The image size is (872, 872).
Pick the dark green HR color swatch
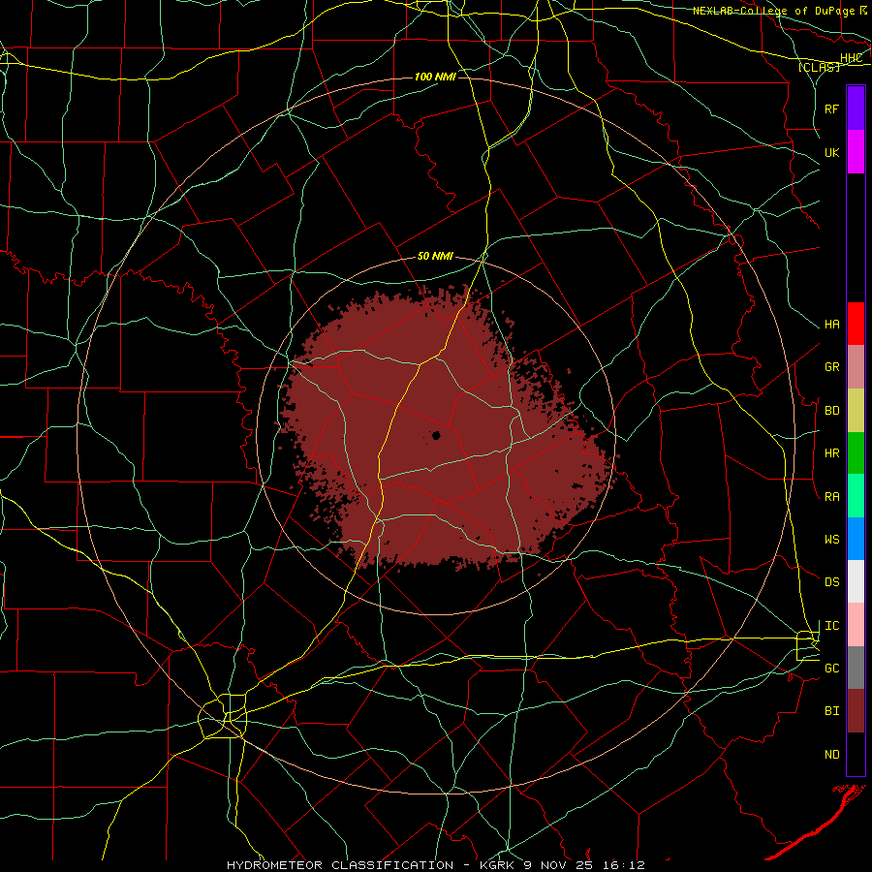856,452
